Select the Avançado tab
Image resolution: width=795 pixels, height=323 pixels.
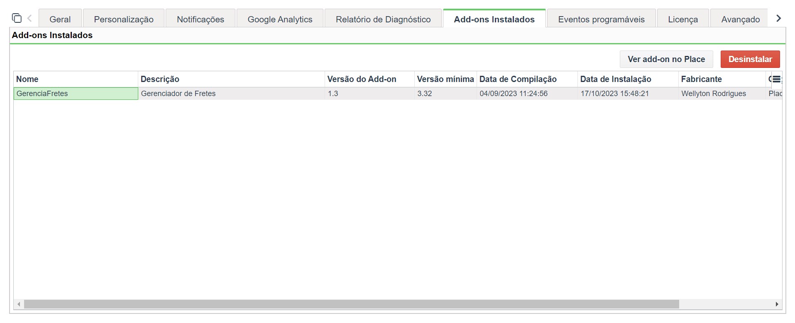pyautogui.click(x=741, y=19)
